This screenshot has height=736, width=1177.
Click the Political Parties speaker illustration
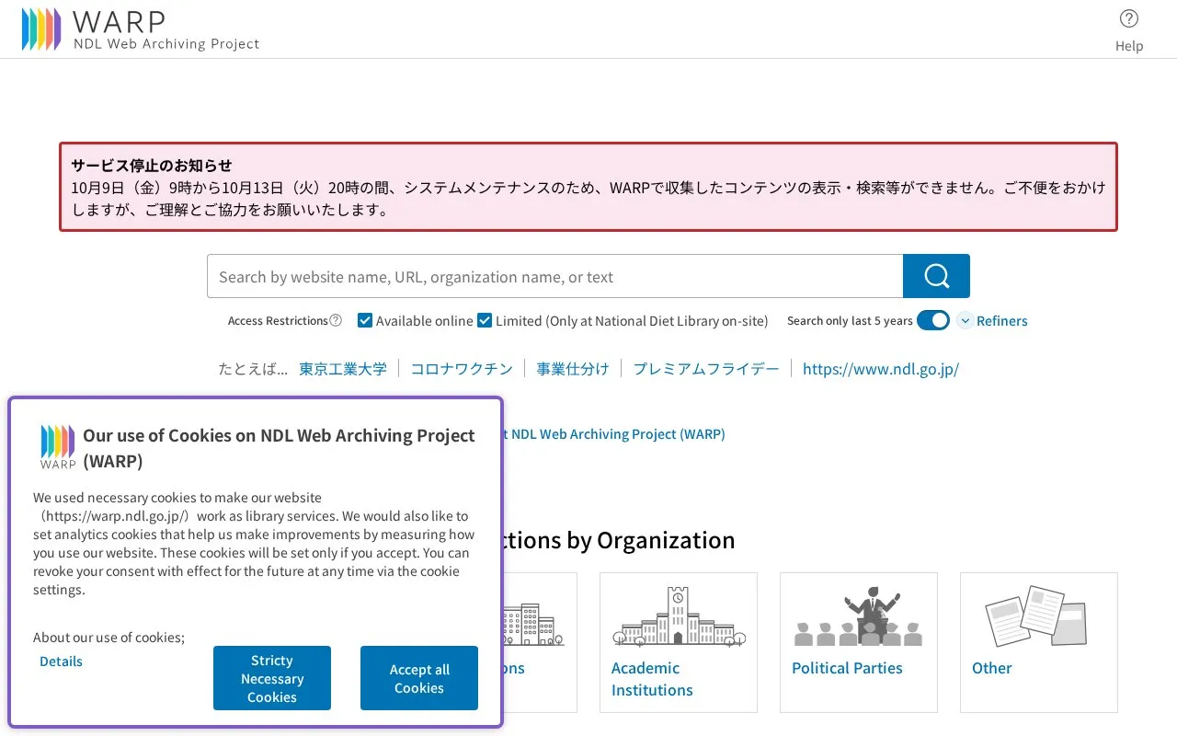pos(859,616)
